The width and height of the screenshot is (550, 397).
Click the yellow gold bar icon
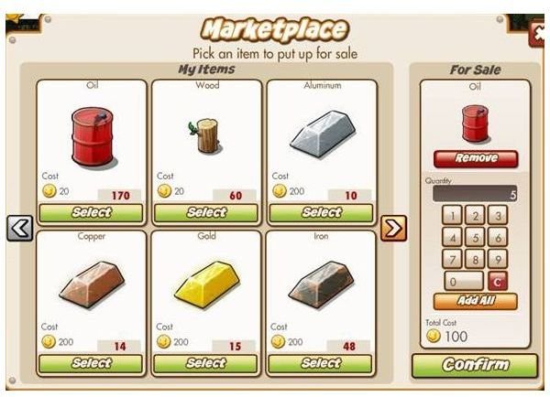pos(207,284)
